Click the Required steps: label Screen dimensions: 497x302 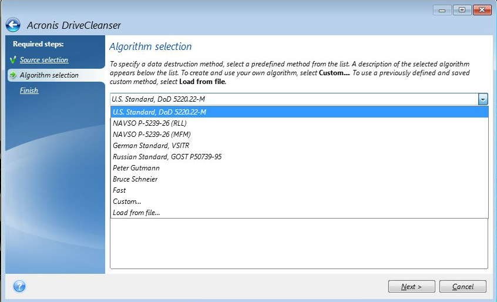pos(38,44)
